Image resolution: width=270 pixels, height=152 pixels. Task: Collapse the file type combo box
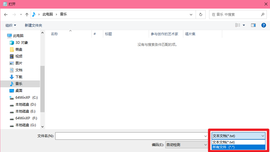(x=239, y=136)
